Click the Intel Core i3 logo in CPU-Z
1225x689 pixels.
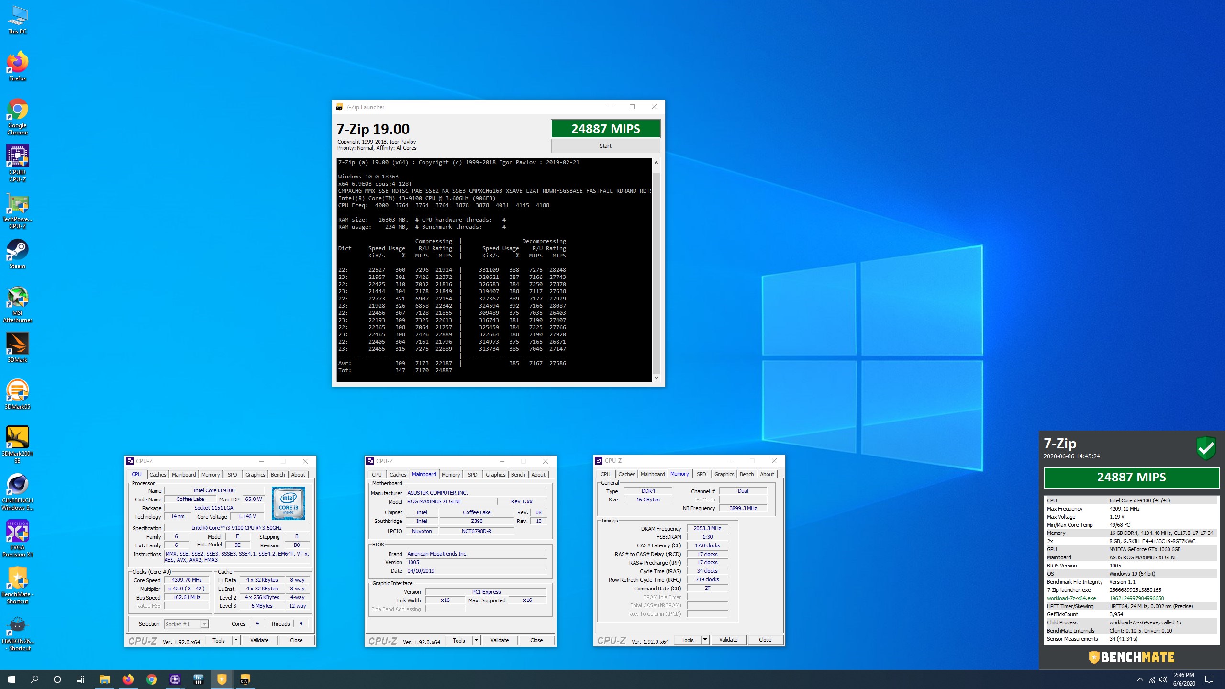pyautogui.click(x=289, y=503)
